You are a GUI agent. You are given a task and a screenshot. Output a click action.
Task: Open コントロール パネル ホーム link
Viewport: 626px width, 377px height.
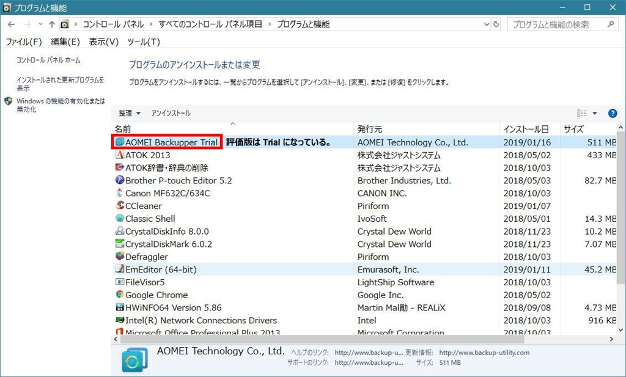click(48, 60)
